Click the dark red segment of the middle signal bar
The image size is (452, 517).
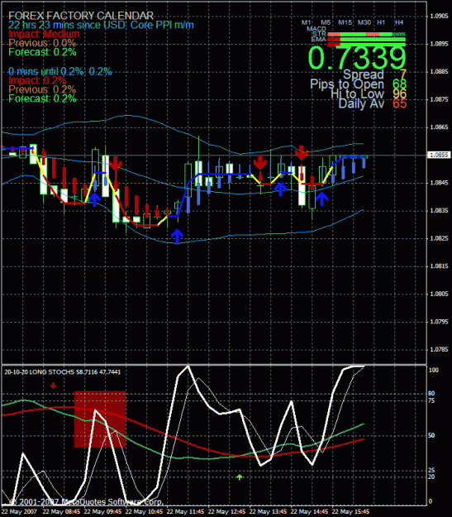click(334, 40)
